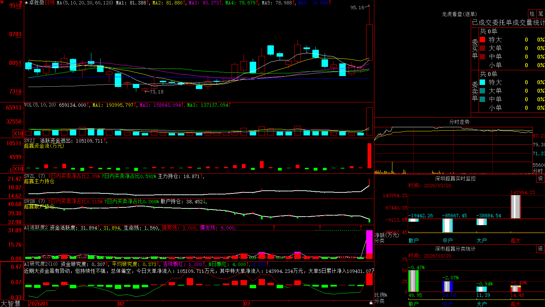Click the 委卖单 vertical section label
The image size is (545, 307).
tap(475, 91)
